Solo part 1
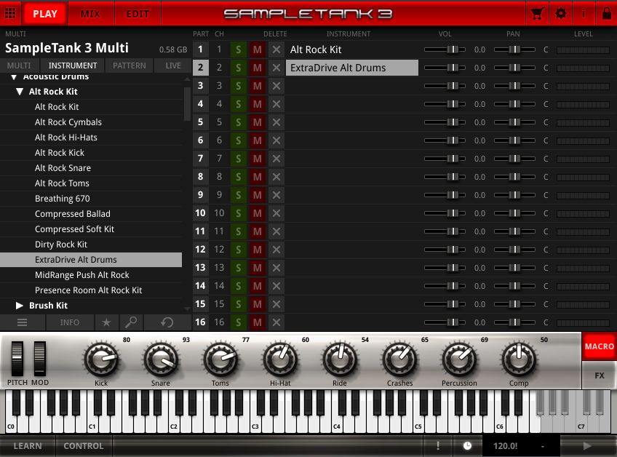617x457 pixels. coord(238,49)
